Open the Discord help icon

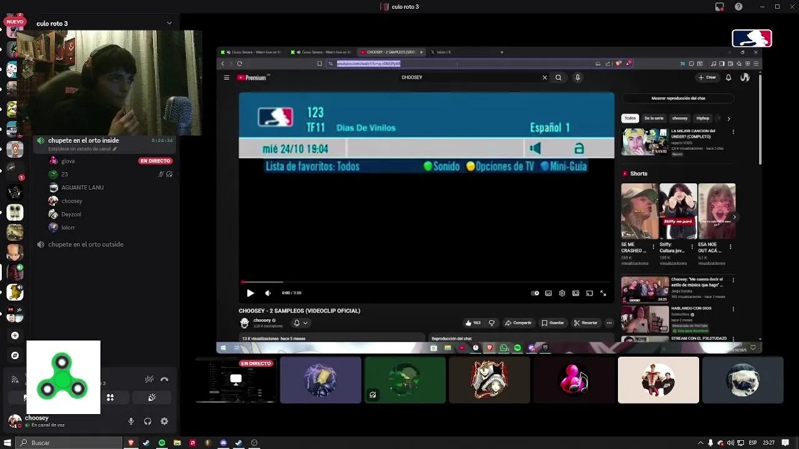739,7
